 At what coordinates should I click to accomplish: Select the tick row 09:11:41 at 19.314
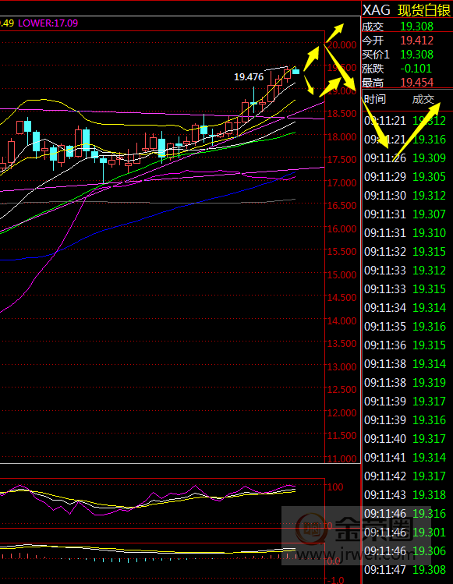point(405,458)
